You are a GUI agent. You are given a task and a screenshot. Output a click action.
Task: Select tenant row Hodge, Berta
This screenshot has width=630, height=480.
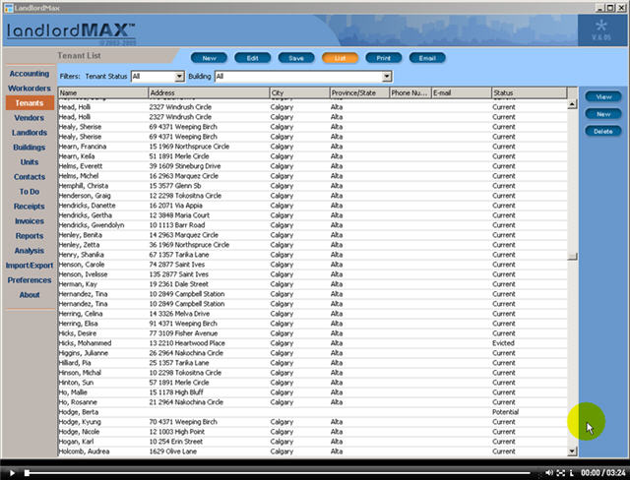[313, 412]
